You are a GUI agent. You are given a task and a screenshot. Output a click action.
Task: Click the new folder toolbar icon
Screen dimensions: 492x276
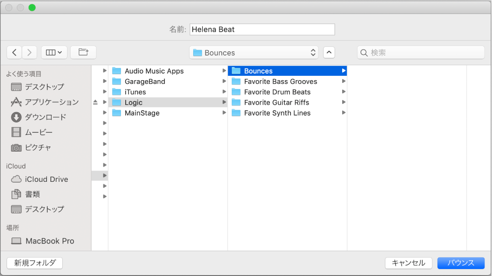pyautogui.click(x=83, y=53)
